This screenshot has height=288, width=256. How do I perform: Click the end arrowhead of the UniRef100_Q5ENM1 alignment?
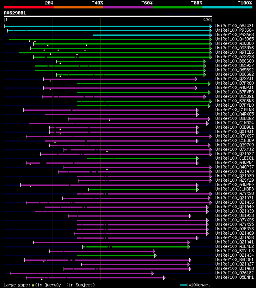coord(164,278)
